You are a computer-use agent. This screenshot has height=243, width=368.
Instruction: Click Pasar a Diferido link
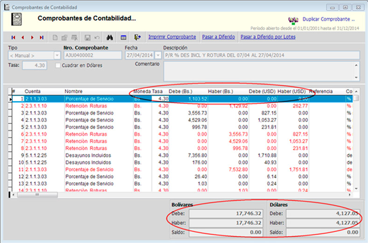click(x=218, y=37)
